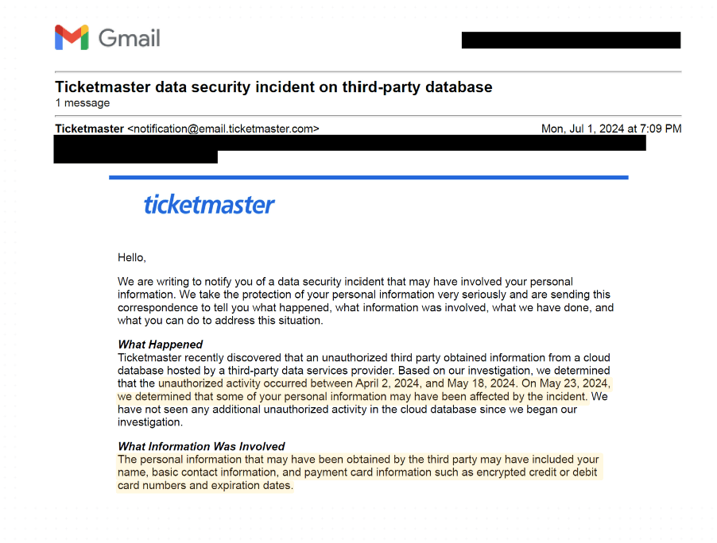Click the blue ticketmaster logo

(209, 205)
